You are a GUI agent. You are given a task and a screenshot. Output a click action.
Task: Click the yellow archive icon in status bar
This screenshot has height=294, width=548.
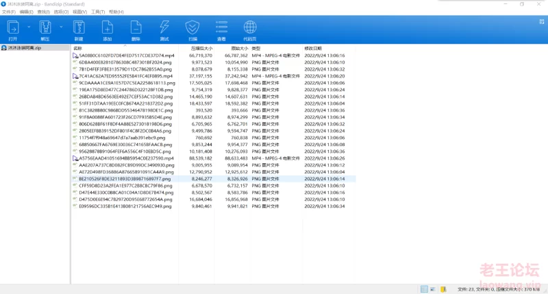(443, 289)
